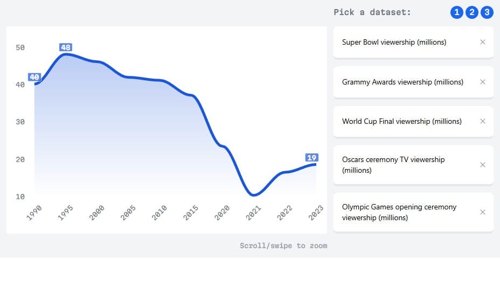Click X on Grammy Awards viewership card
The image size is (500, 281).
[482, 82]
